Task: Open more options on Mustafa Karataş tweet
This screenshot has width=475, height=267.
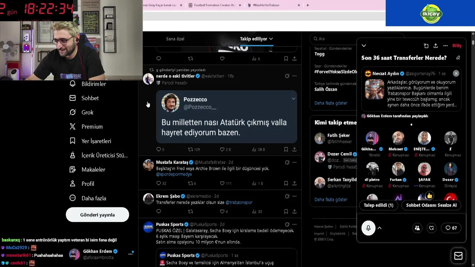Action: tap(294, 162)
